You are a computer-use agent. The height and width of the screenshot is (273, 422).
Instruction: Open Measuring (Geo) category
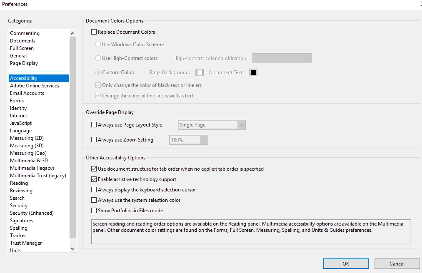(x=39, y=153)
